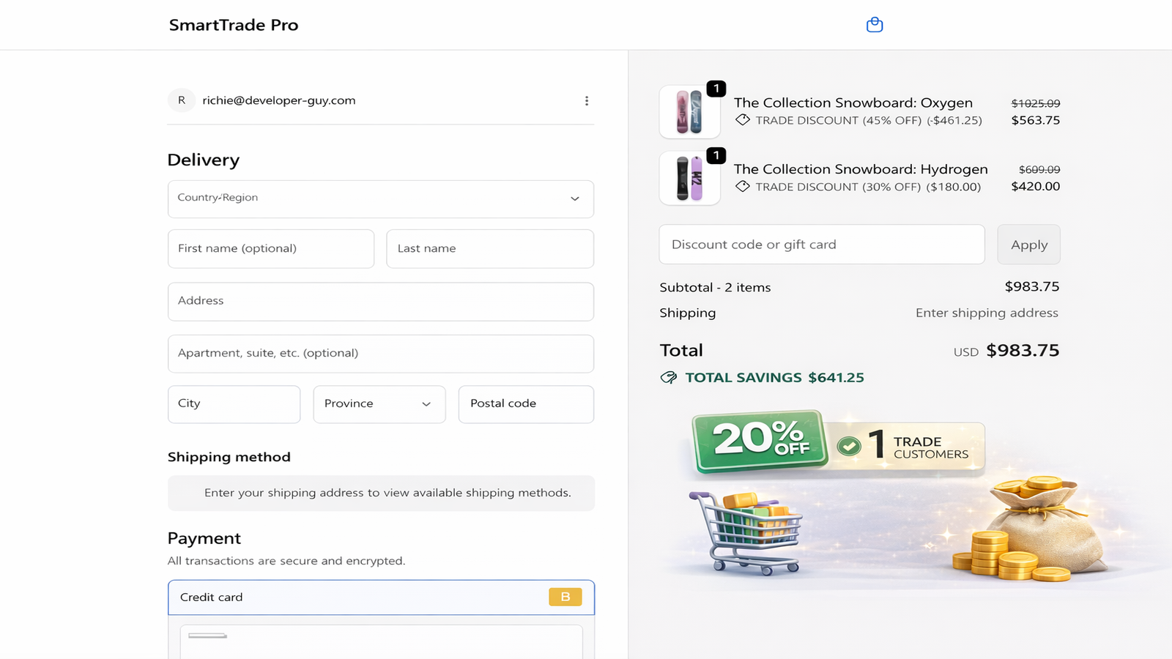Click the tag icon next to TOTAL SAVINGS
1172x659 pixels.
point(669,377)
